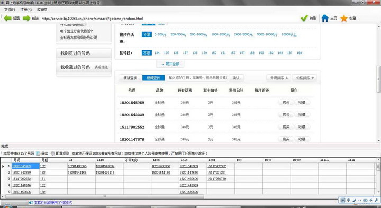Screen dimensions: 381x208
Task: Click the green forward arrow (前进)
Action: (x=26, y=18)
